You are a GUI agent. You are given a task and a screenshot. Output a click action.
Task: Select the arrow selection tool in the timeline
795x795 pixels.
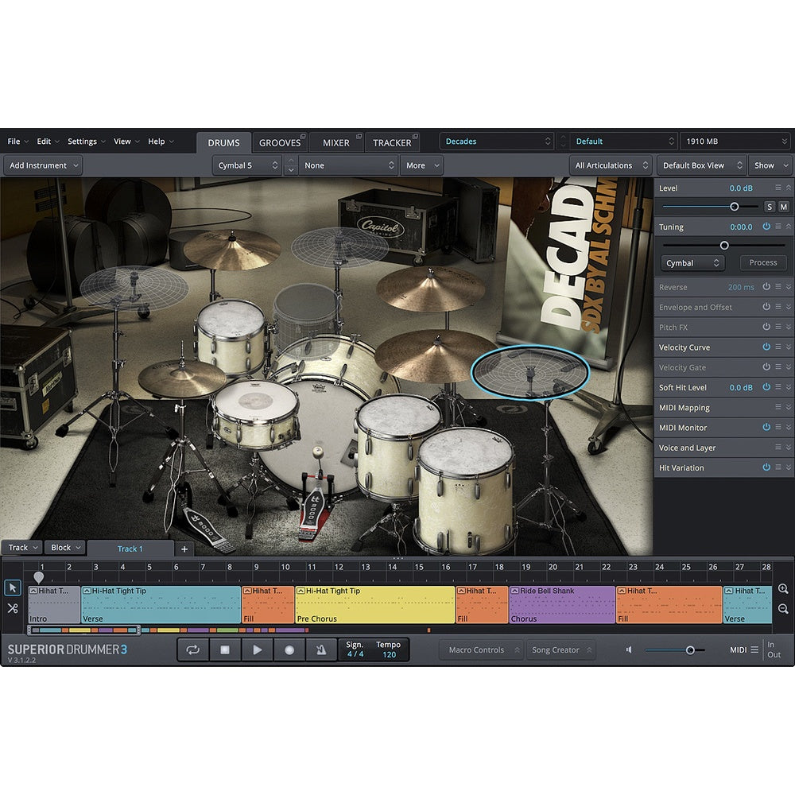(x=12, y=588)
